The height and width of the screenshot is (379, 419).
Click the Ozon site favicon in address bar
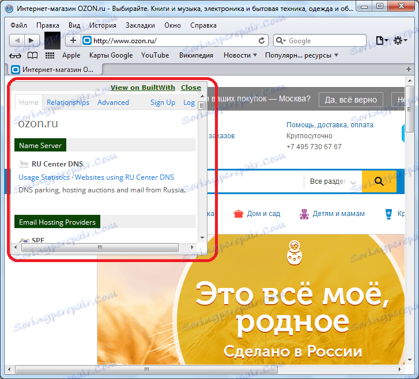87,40
